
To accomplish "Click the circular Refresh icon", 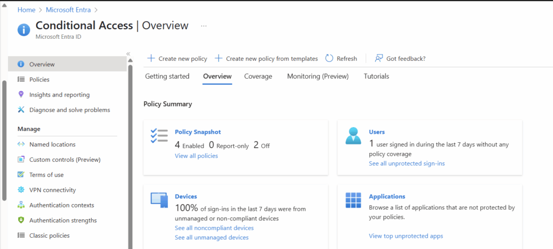I will point(329,58).
